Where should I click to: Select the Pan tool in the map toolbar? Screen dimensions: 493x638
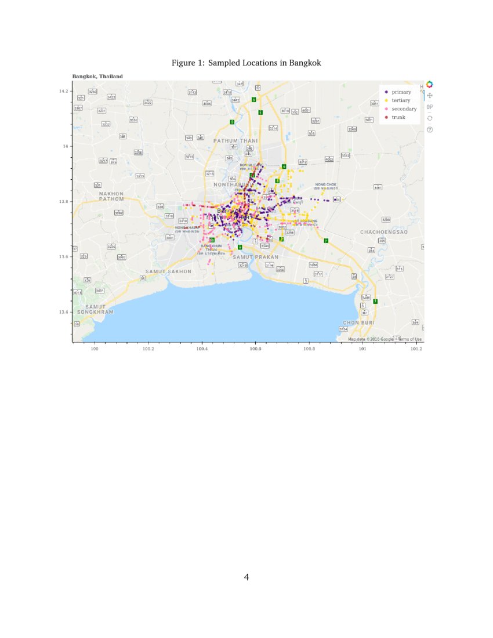point(429,96)
